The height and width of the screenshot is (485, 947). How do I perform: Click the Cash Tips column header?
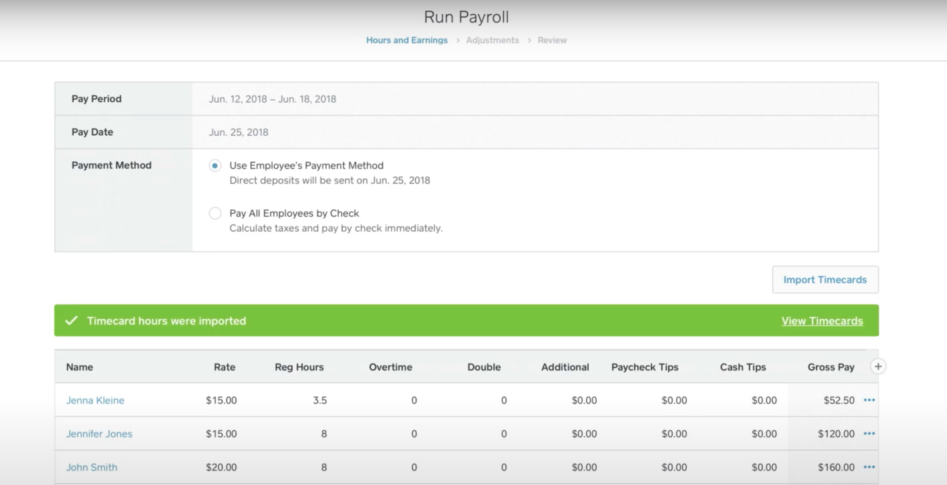743,367
